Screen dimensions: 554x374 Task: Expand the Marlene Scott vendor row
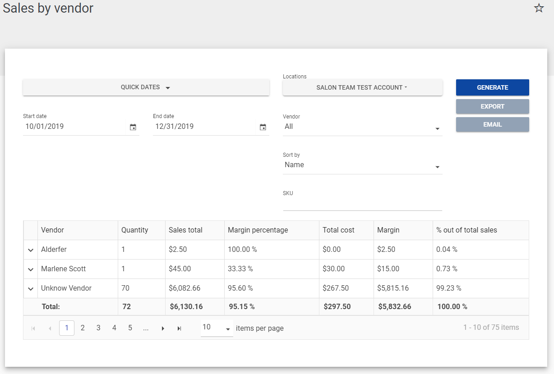tap(31, 269)
